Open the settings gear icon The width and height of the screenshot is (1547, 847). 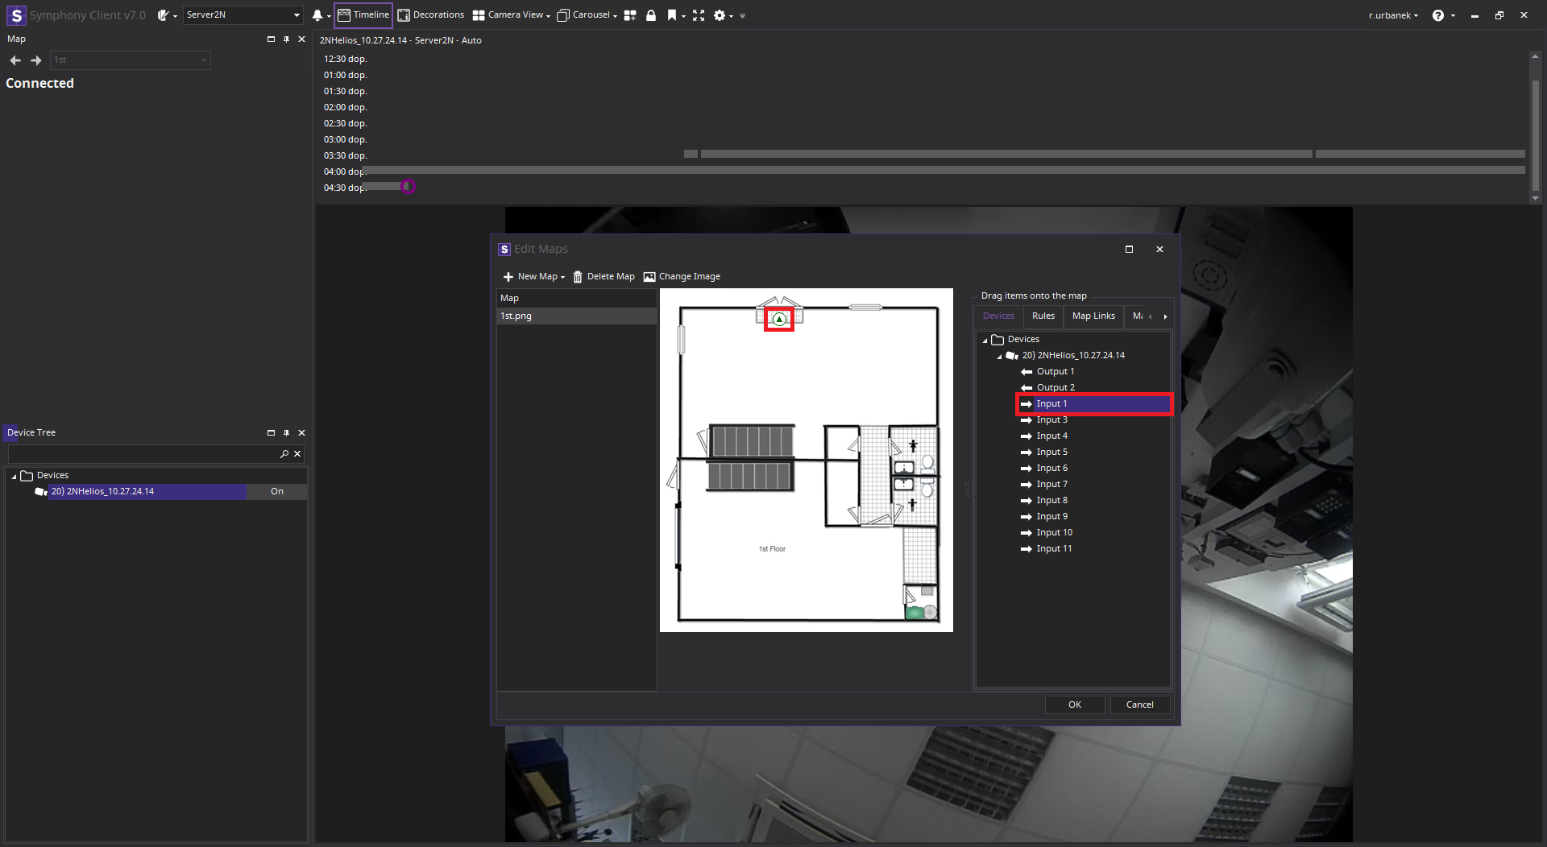click(720, 15)
